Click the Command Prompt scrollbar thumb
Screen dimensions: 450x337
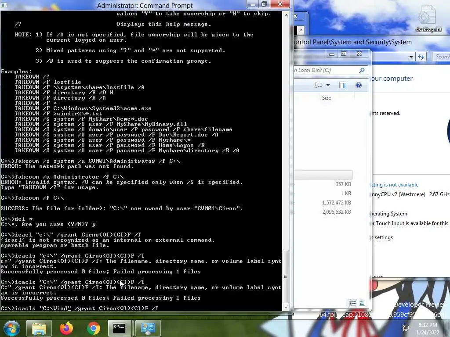[x=286, y=276]
